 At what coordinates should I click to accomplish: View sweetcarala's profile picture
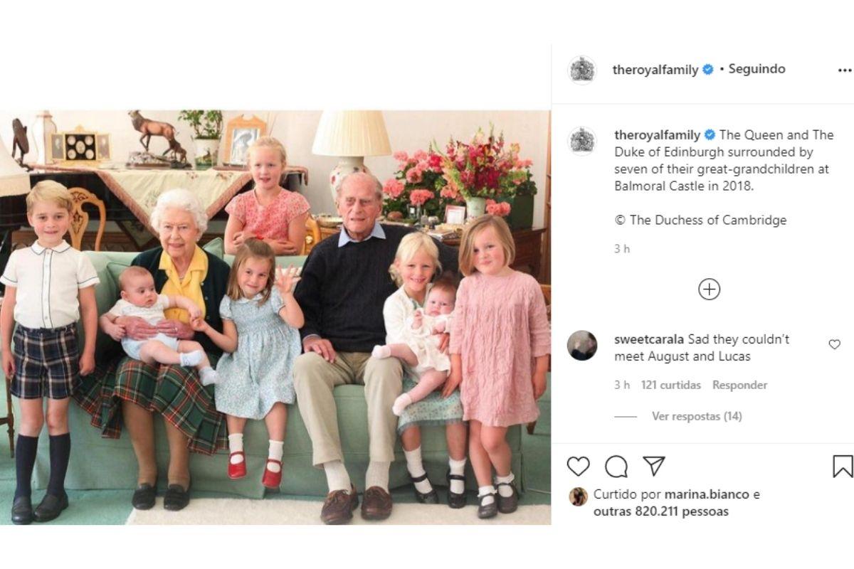click(x=582, y=346)
